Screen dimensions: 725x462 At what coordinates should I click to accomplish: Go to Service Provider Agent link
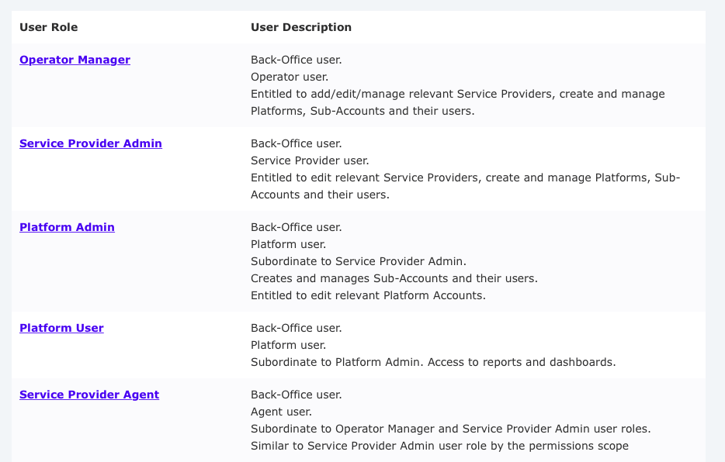pyautogui.click(x=89, y=395)
